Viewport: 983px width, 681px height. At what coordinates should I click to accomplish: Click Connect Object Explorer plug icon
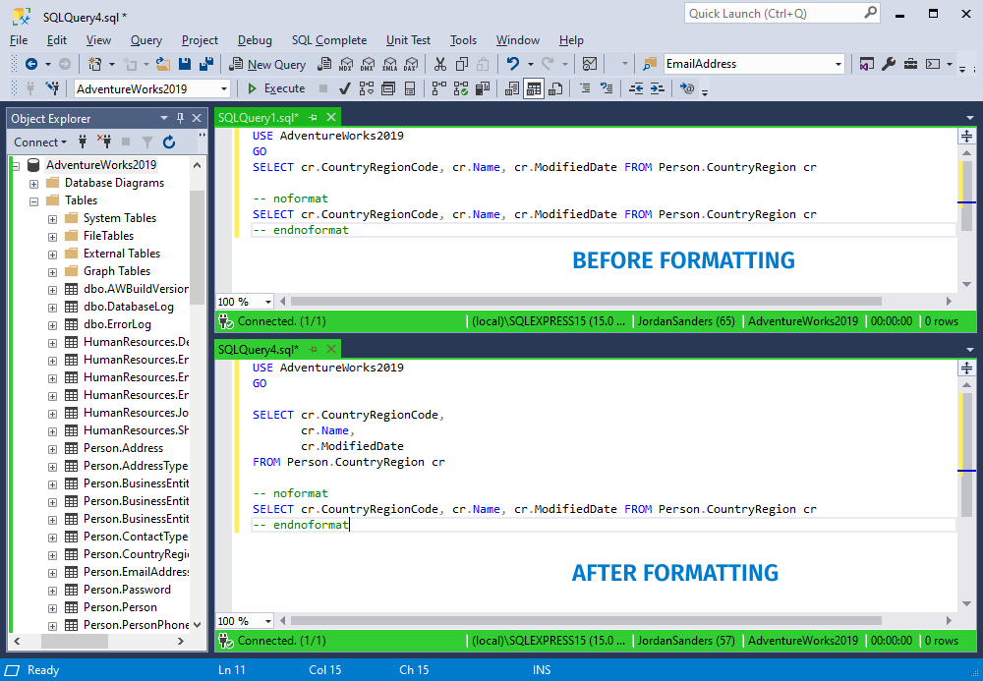click(83, 142)
